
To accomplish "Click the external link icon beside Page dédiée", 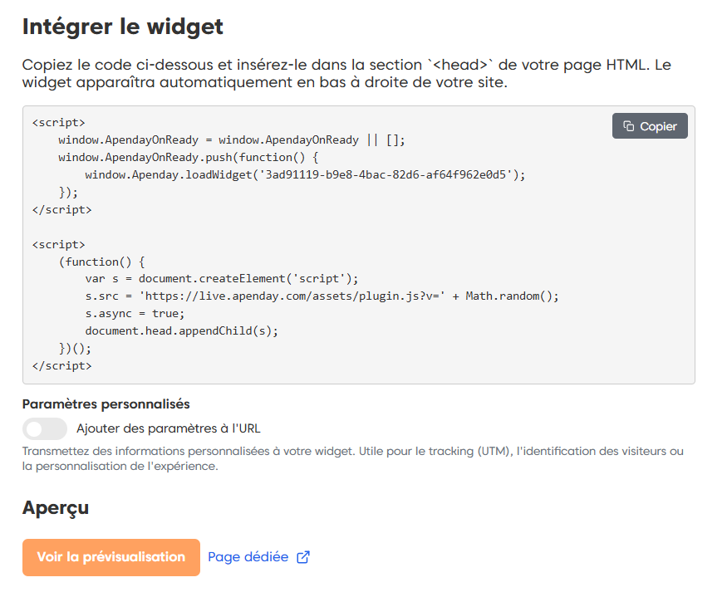I will click(x=303, y=557).
